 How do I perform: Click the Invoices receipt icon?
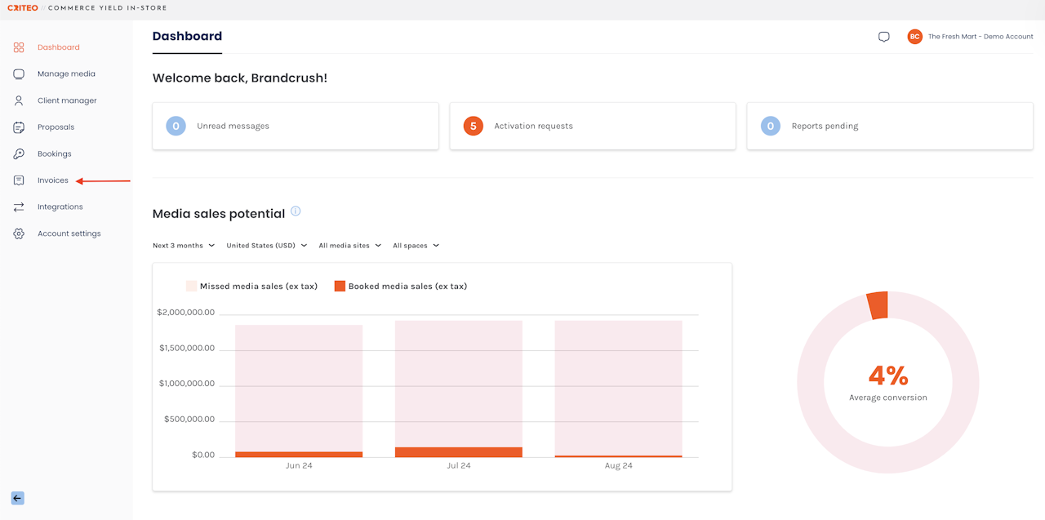[x=19, y=180]
